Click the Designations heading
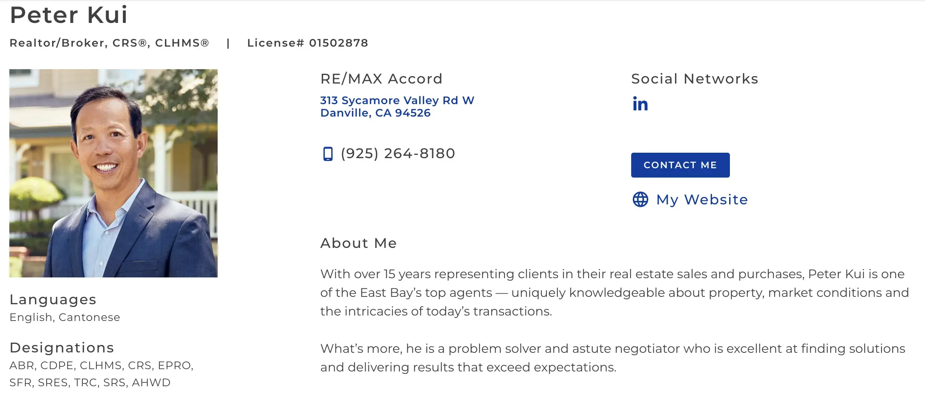 (62, 348)
